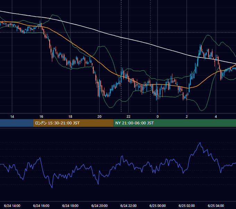Click the 6/24 16:00 label on oscillator axis
This screenshot has width=236, height=209.
(x=41, y=206)
